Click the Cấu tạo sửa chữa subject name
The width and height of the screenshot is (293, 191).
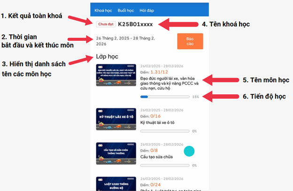click(x=156, y=157)
